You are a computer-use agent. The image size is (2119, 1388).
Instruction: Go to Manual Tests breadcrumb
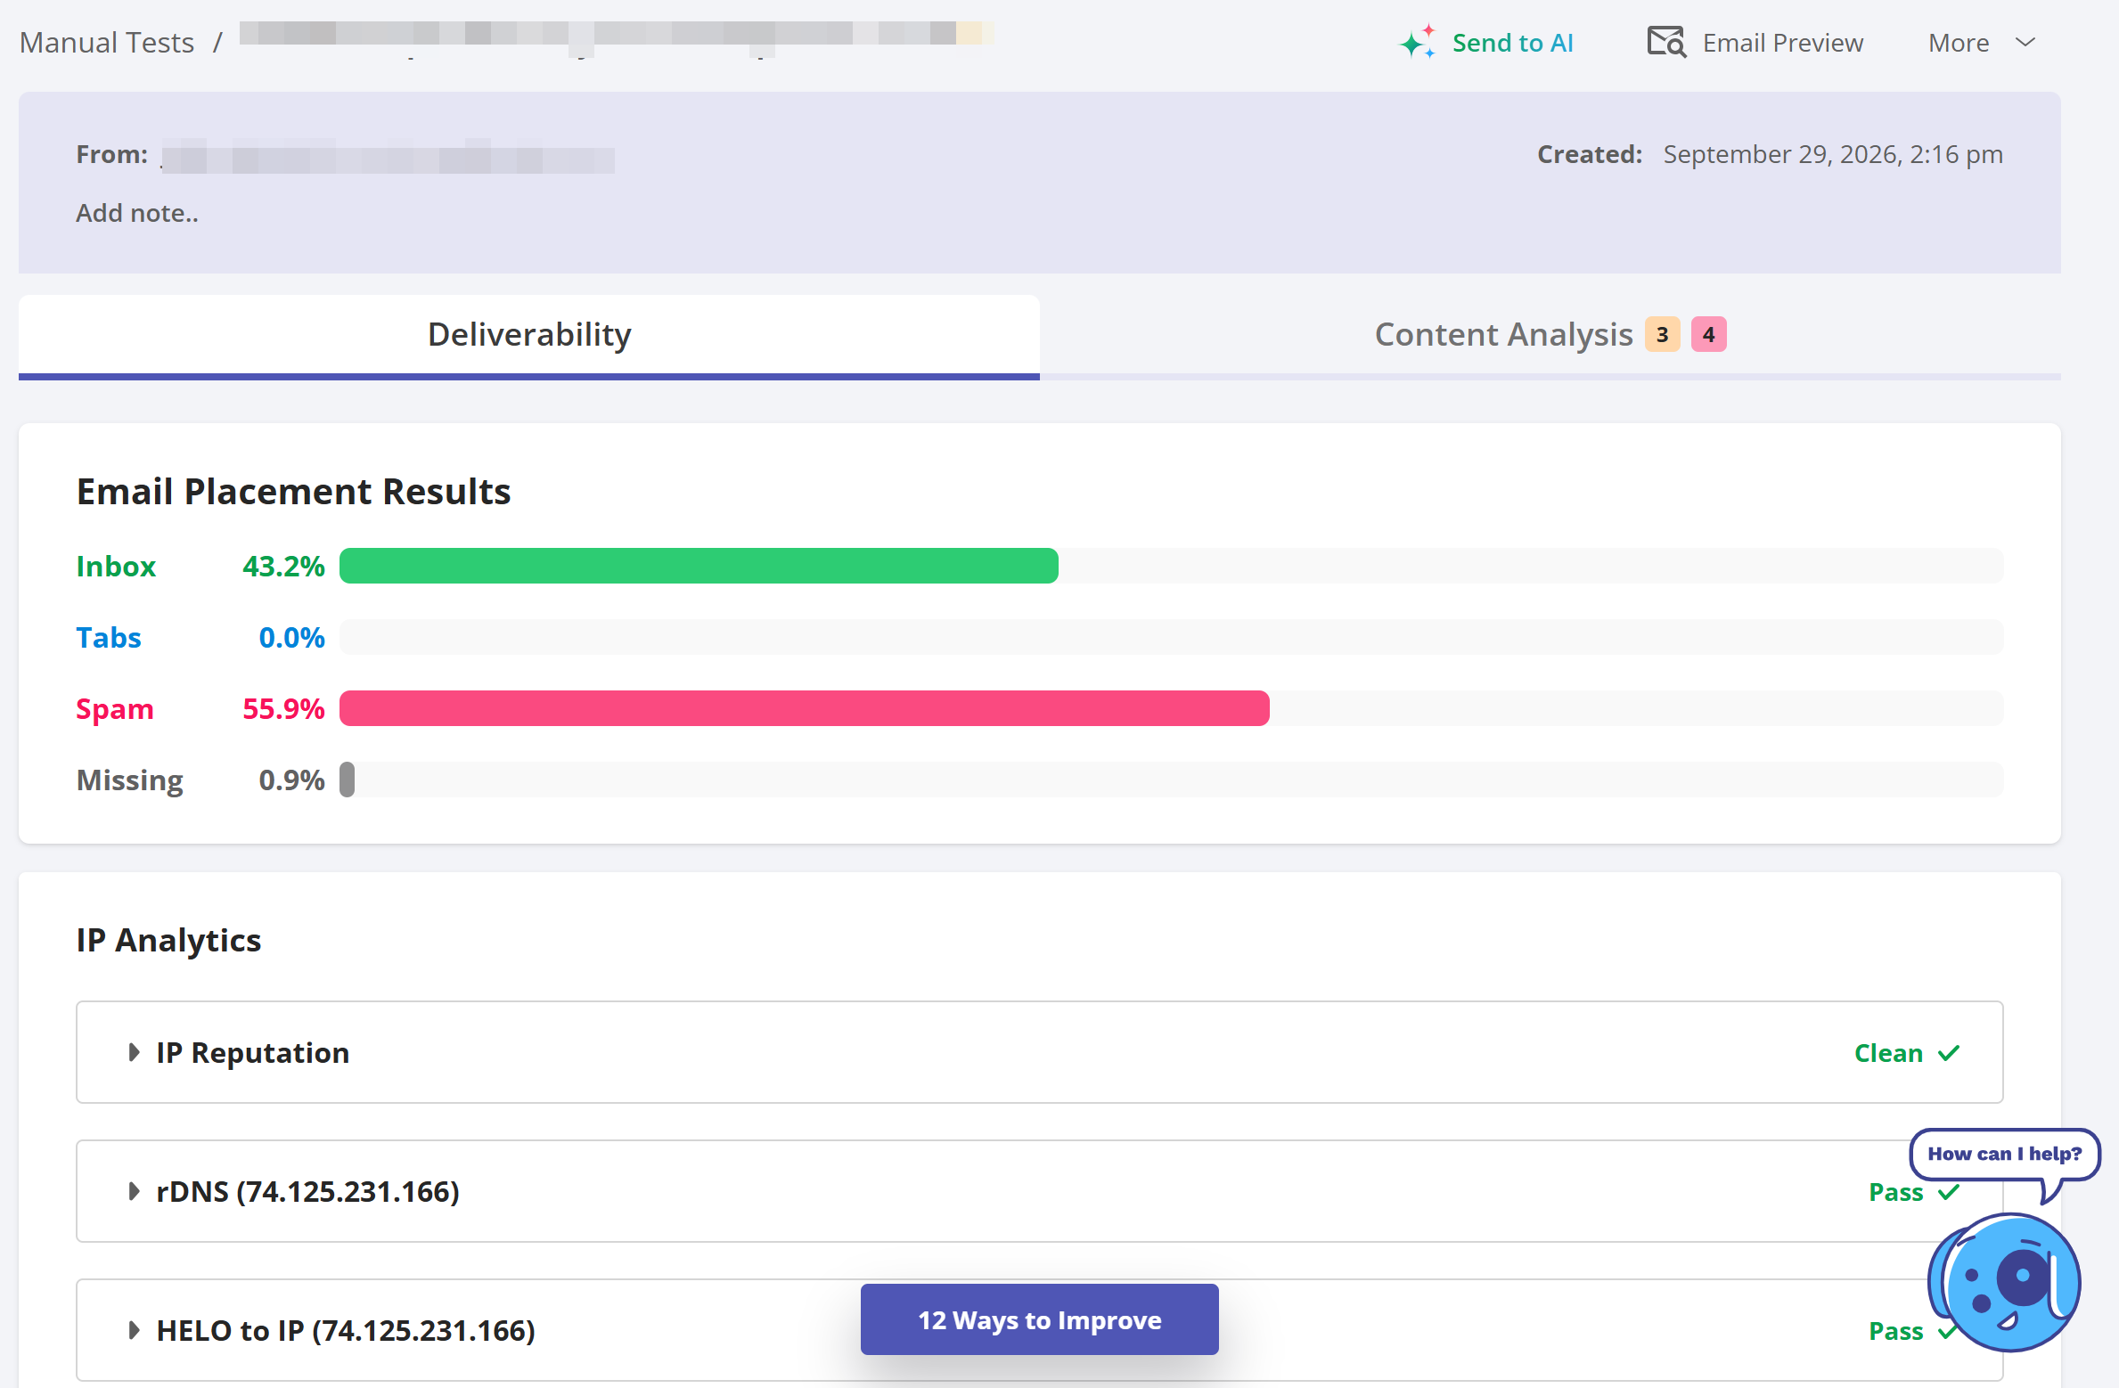pyautogui.click(x=107, y=43)
